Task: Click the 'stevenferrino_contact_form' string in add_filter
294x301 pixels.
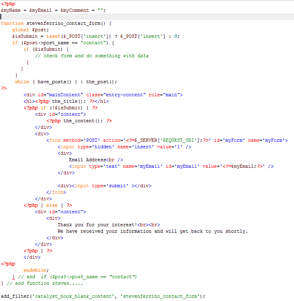Action: [x=160, y=297]
